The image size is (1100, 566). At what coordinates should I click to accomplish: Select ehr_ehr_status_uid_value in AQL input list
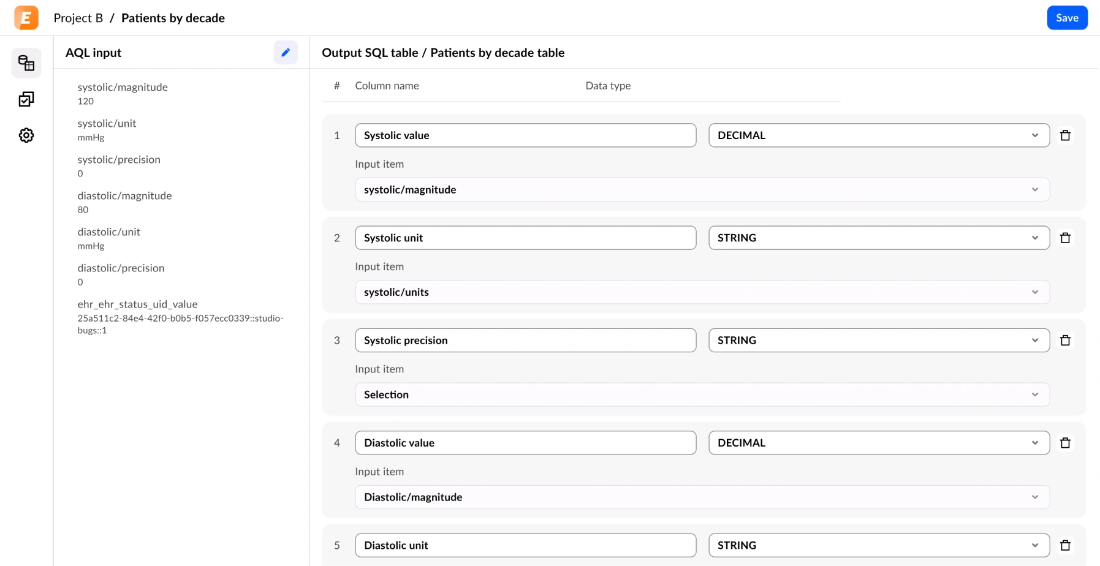(x=137, y=304)
